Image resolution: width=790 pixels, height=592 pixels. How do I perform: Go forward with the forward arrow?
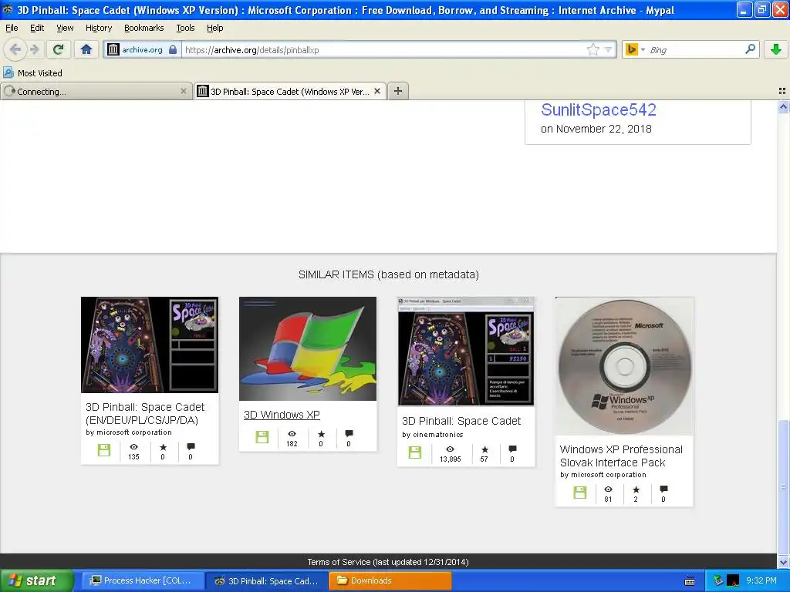pyautogui.click(x=34, y=49)
